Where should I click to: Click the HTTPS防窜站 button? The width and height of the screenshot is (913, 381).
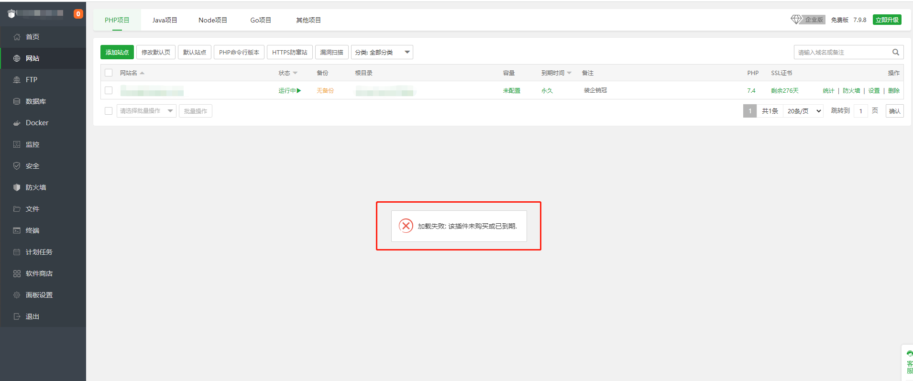coord(290,52)
